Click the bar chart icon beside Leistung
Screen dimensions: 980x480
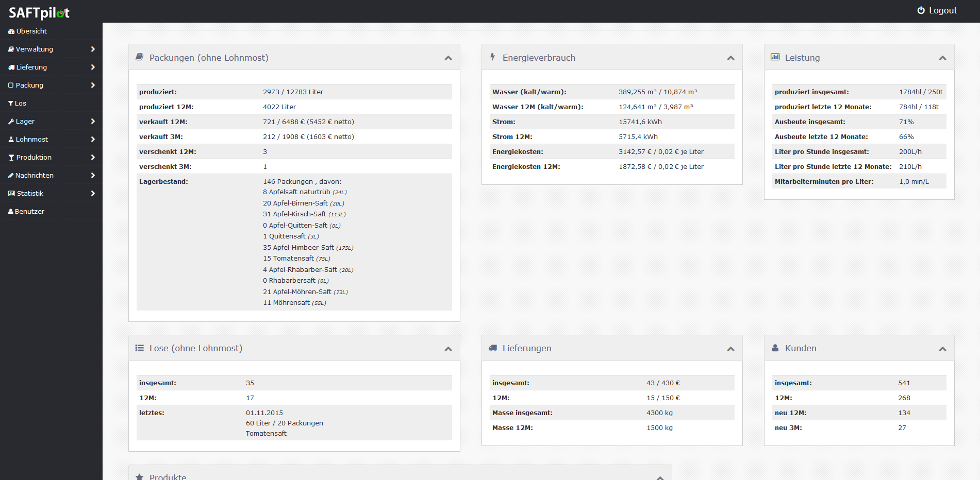coord(775,57)
